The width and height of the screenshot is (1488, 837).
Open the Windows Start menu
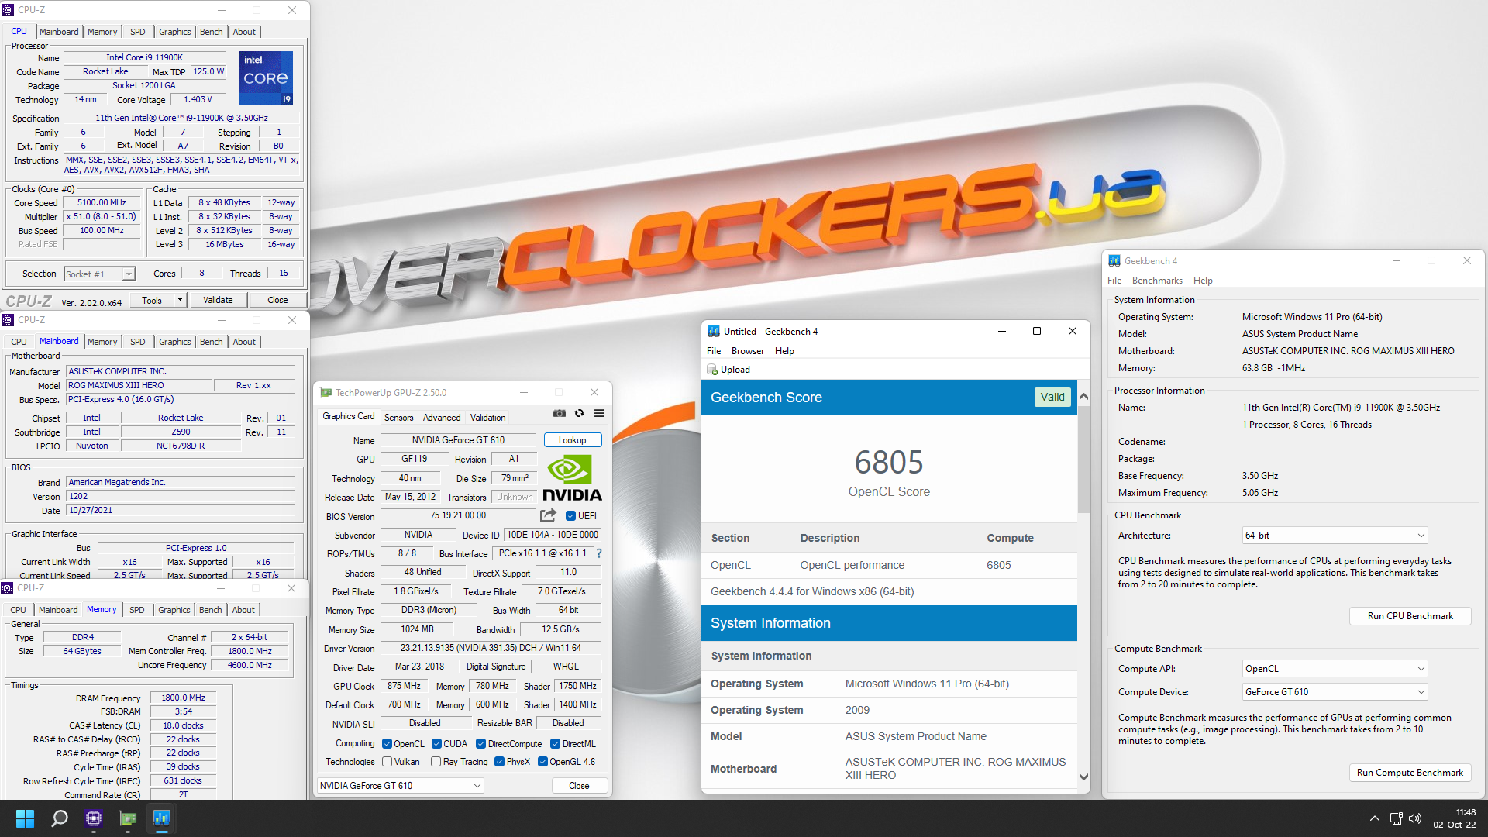click(25, 818)
